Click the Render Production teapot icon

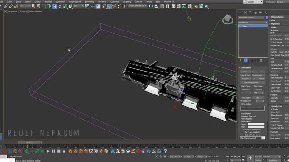(206, 6)
